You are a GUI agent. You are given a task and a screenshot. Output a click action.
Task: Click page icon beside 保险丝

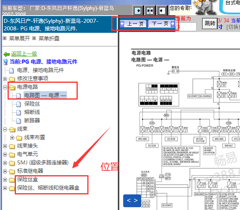click(19, 104)
